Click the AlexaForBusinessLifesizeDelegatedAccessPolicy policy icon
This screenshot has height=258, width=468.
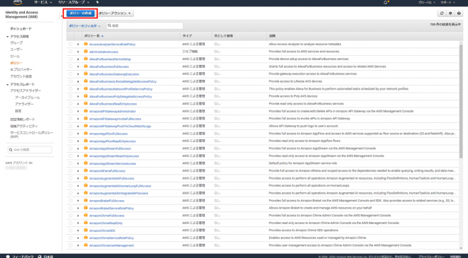point(86,81)
